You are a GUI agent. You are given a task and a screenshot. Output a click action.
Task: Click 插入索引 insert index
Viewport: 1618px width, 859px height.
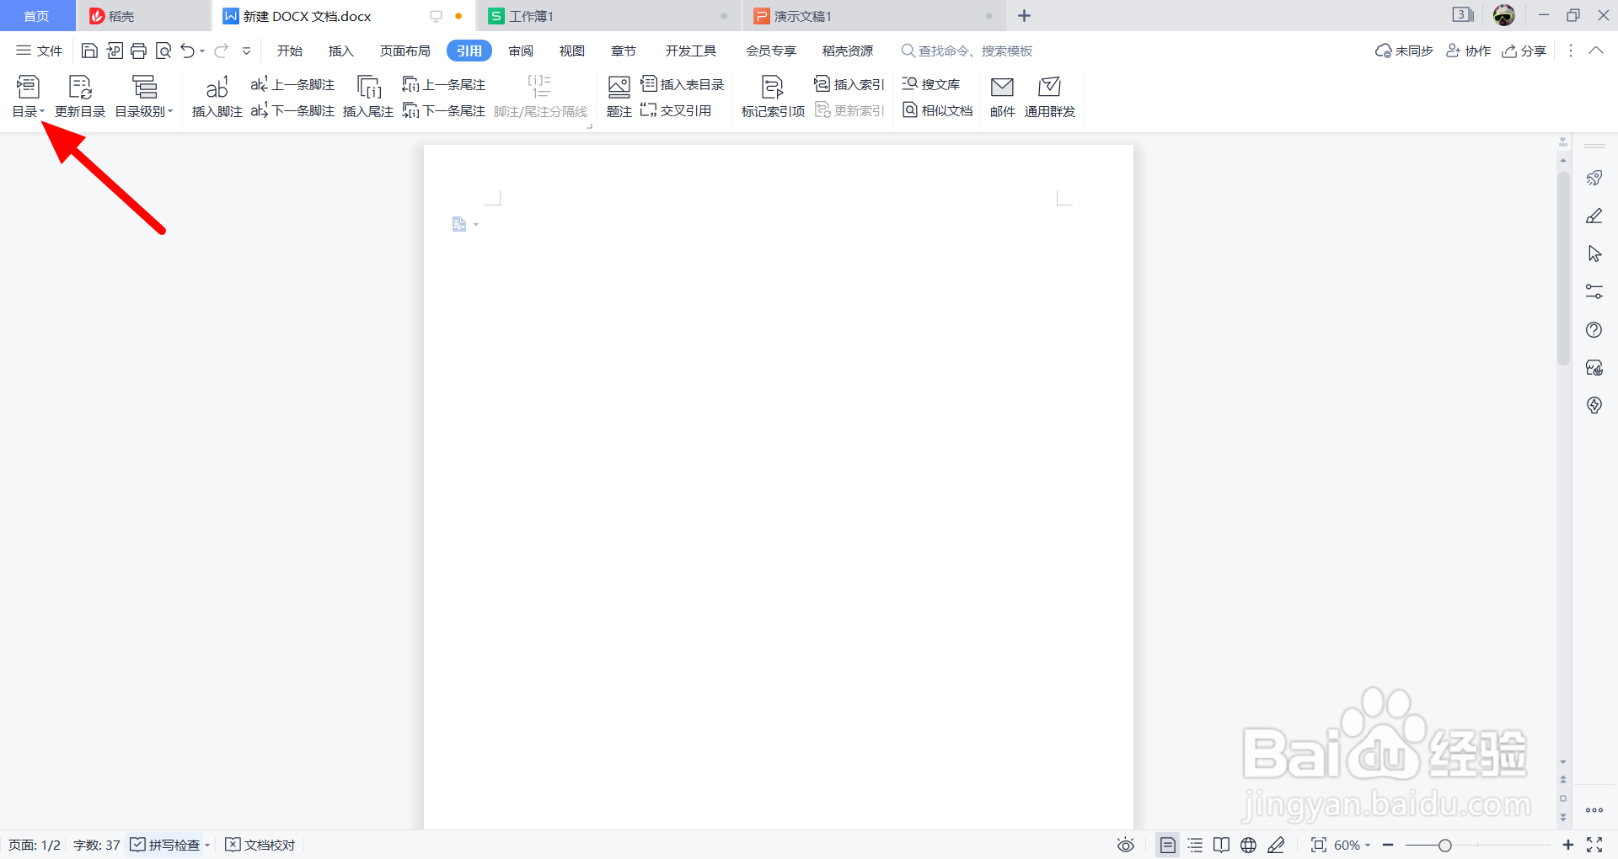click(x=849, y=84)
